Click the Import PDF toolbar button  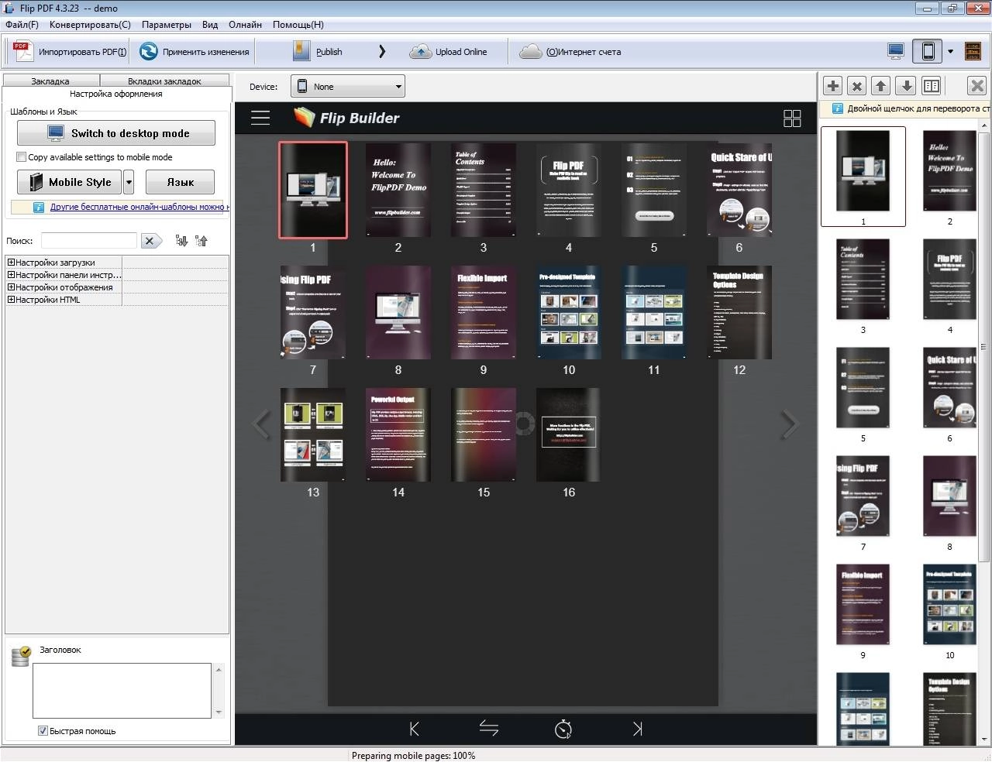(68, 52)
